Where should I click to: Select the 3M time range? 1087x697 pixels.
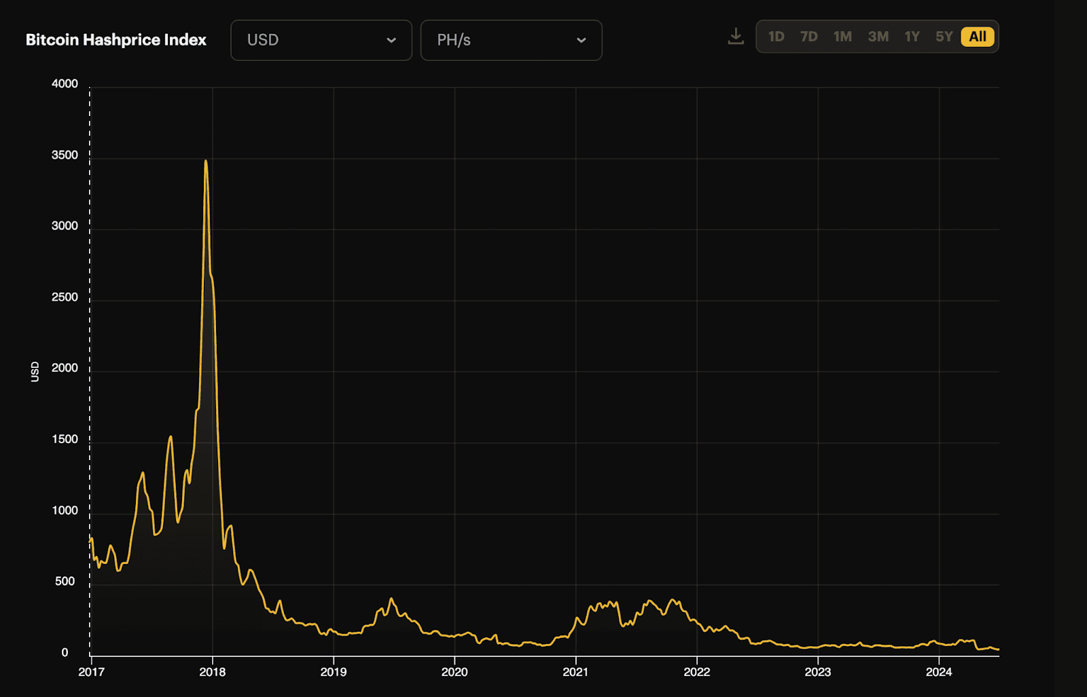click(x=878, y=37)
